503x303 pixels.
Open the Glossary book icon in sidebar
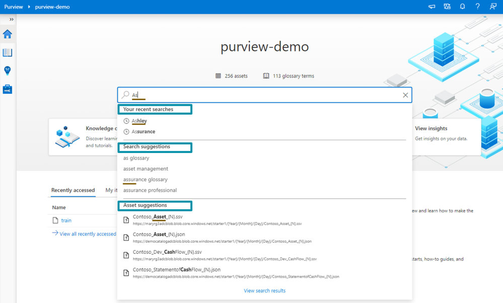[x=8, y=52]
